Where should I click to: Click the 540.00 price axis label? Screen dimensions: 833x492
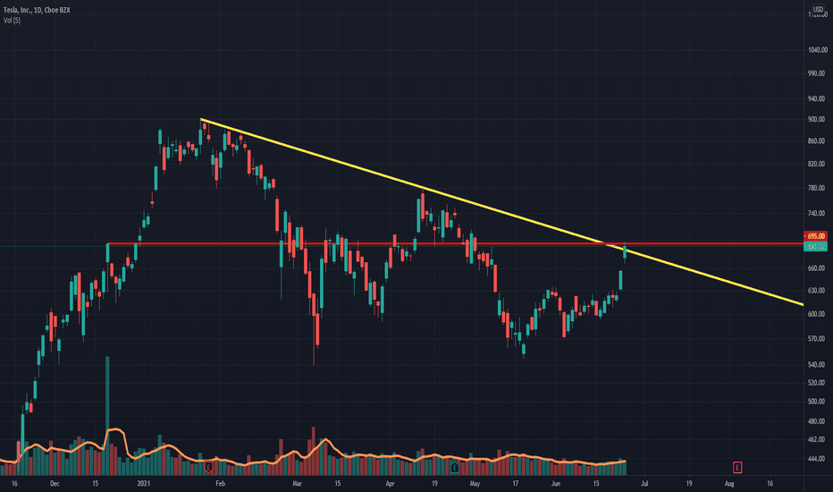pos(817,365)
